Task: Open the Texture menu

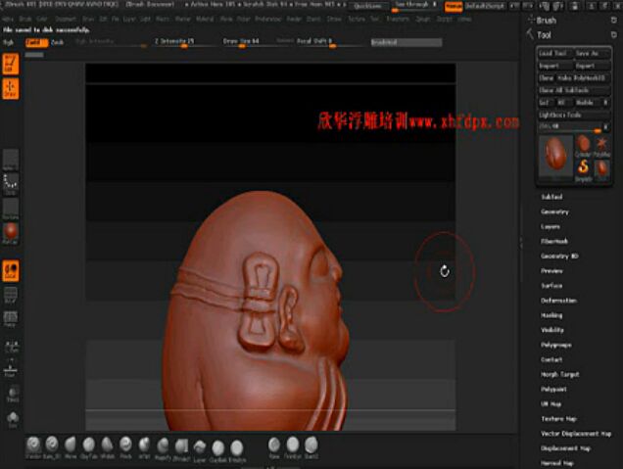Action: coord(357,19)
